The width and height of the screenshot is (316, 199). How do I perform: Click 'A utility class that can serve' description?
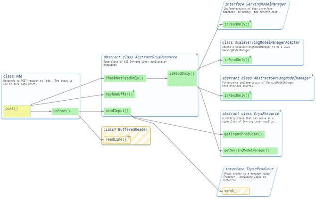point(249,120)
